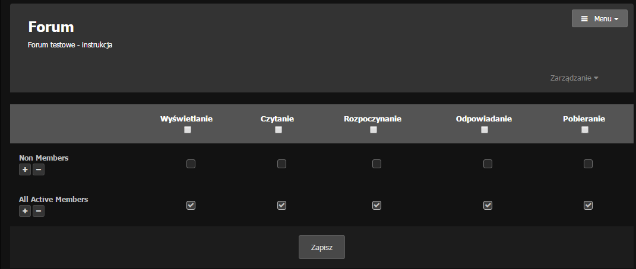Click the minus icon under All Active Members
This screenshot has height=269, width=636.
tap(38, 212)
